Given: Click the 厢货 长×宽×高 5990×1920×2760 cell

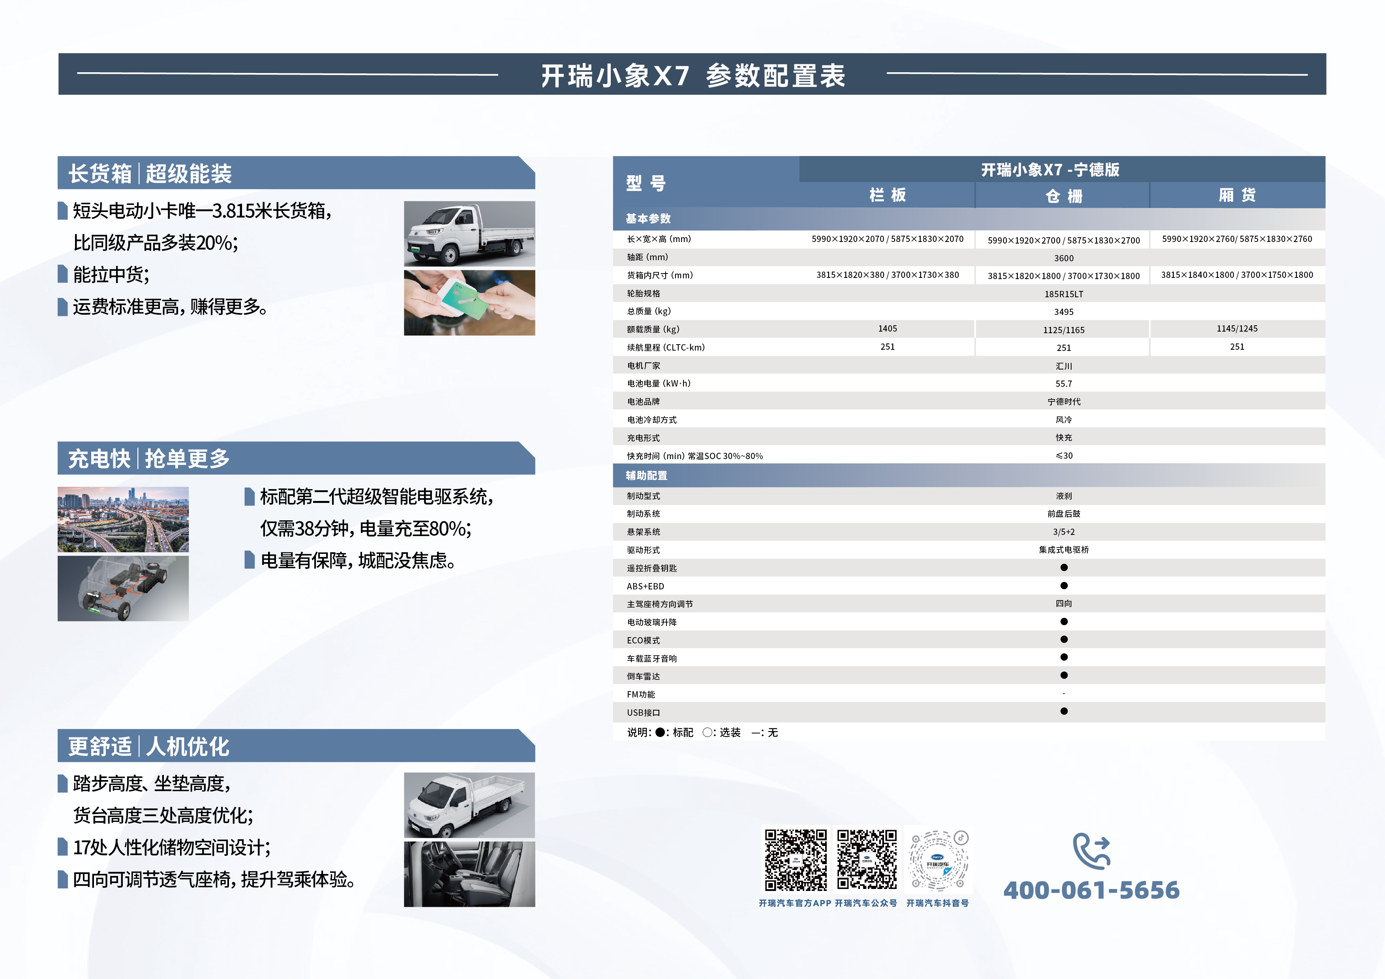Looking at the screenshot, I should 1237,239.
